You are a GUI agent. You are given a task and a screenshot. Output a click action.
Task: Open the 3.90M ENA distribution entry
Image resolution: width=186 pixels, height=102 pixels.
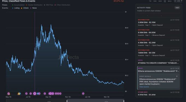159,22
